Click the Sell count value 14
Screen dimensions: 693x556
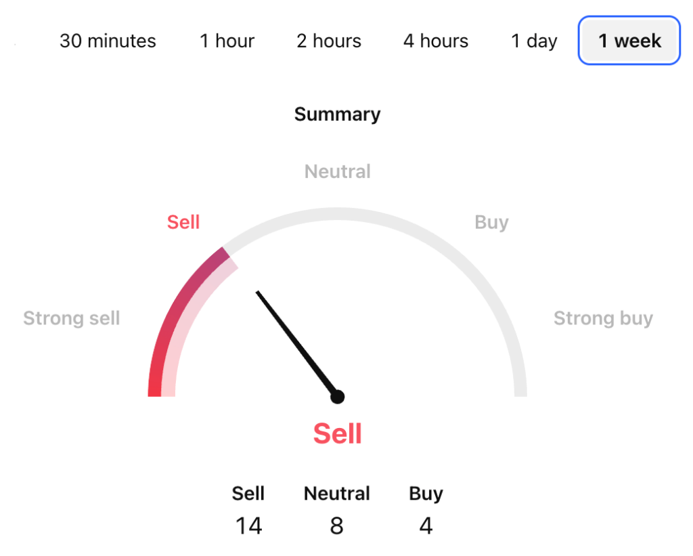[248, 526]
